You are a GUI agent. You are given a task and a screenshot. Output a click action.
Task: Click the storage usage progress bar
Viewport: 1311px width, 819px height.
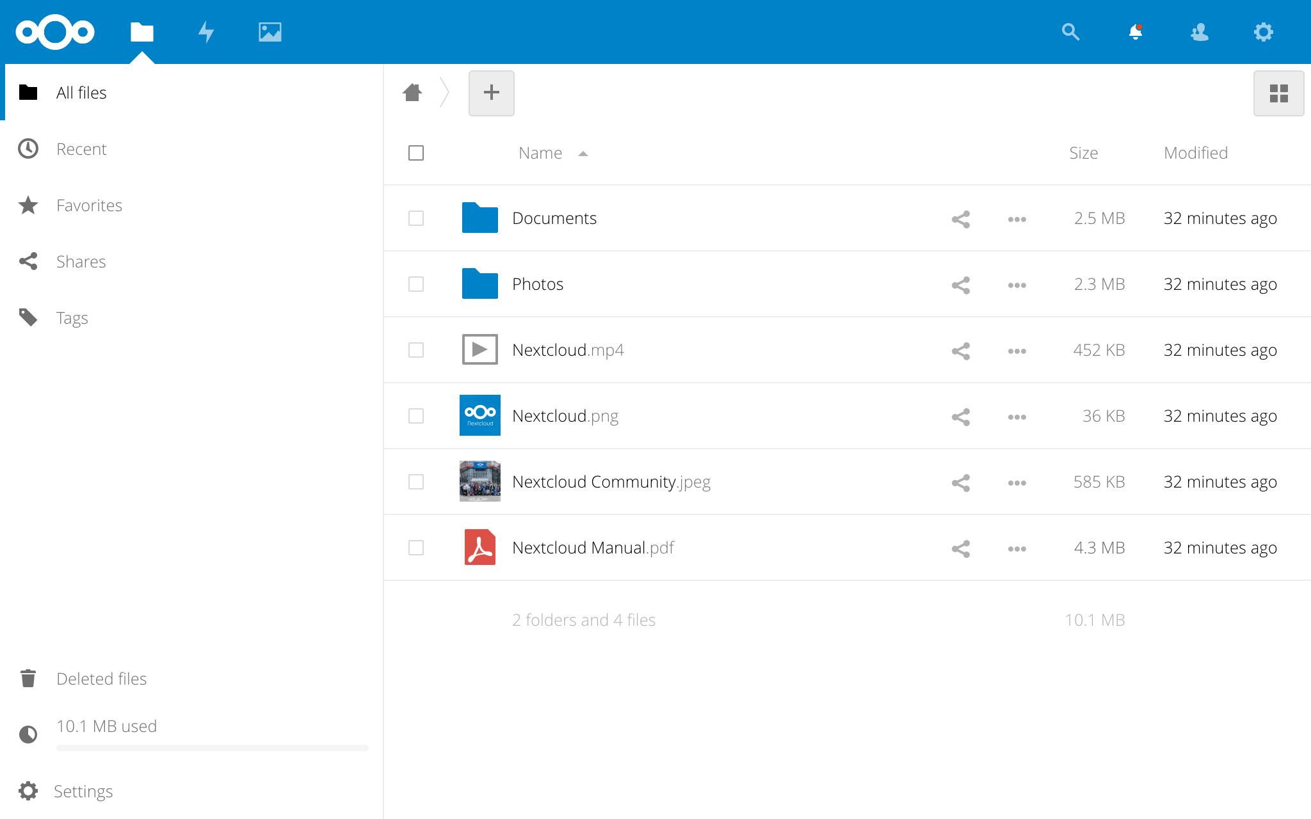click(212, 747)
